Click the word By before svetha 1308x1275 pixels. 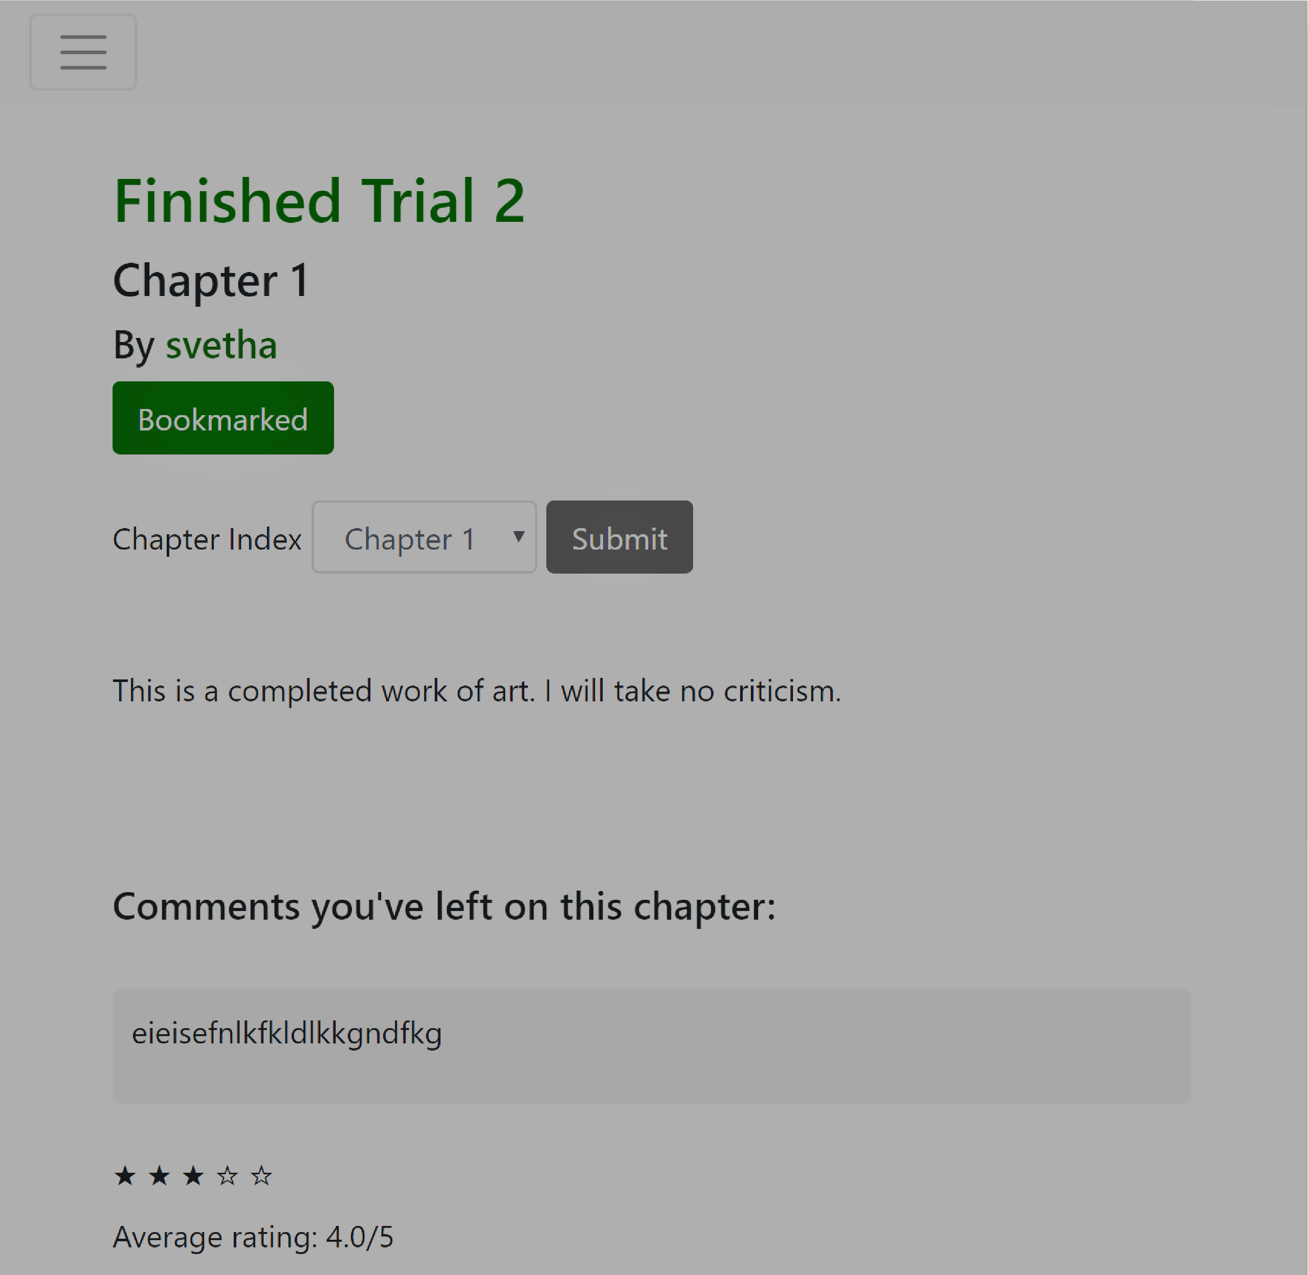pos(134,346)
